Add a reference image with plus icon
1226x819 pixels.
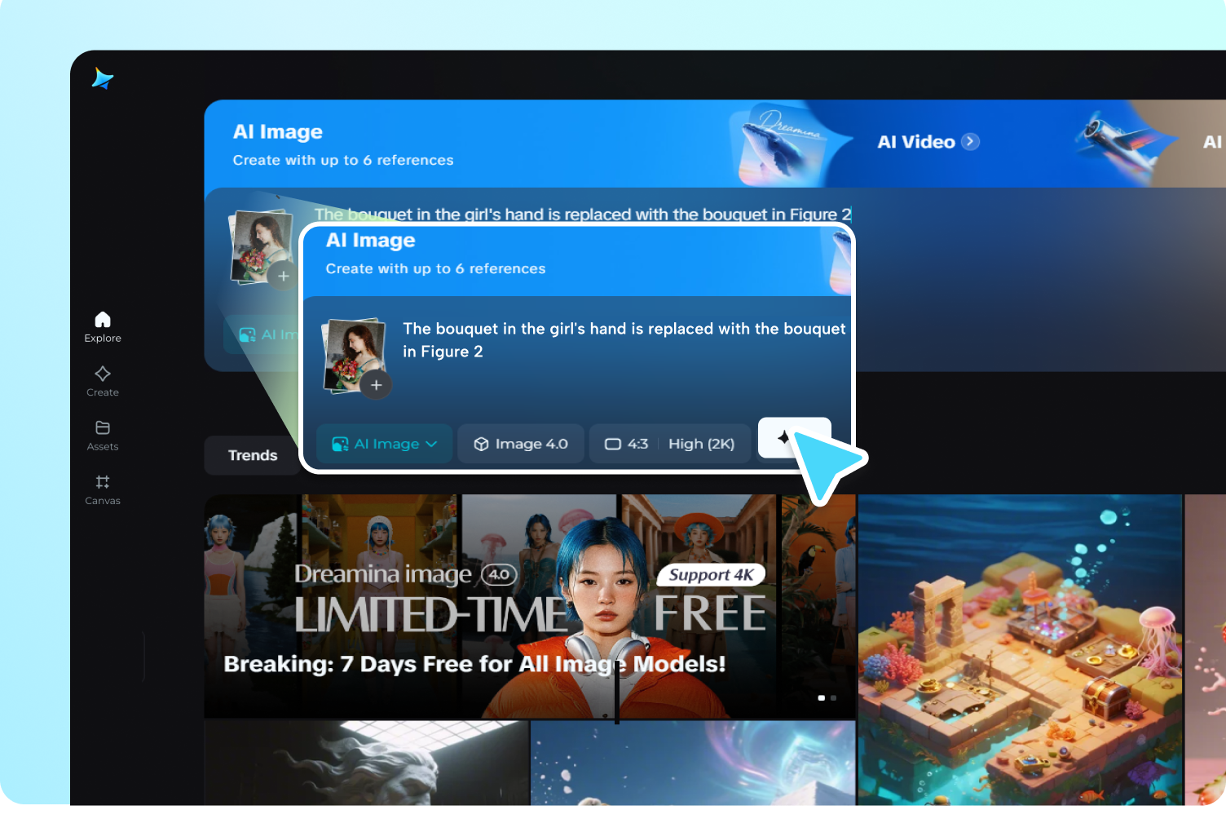376,385
